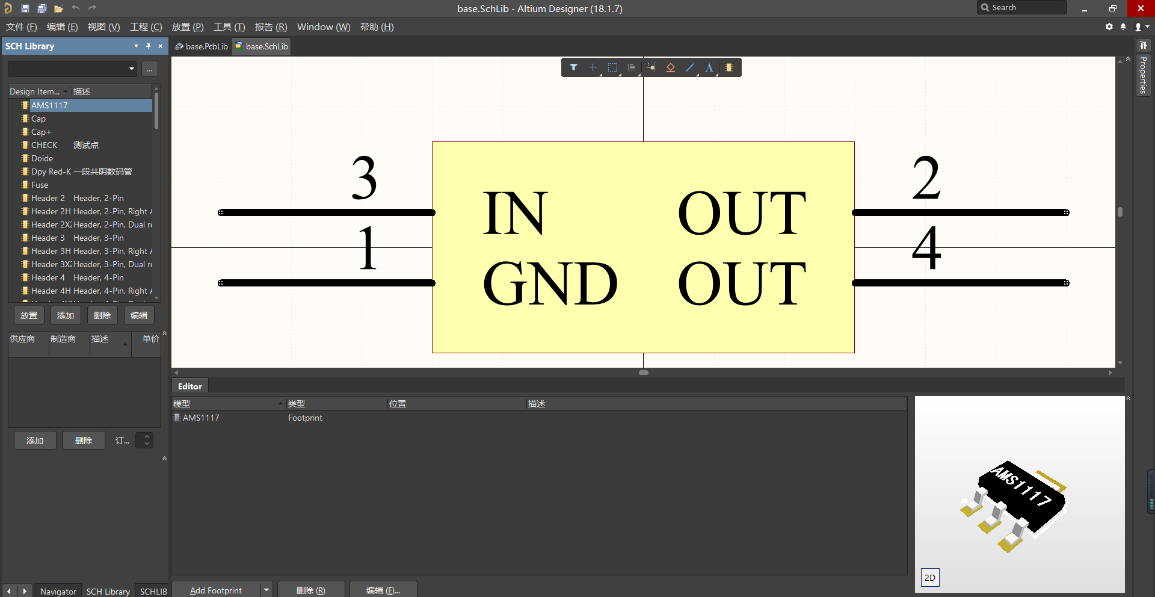Open the selection filter tool

click(x=573, y=67)
